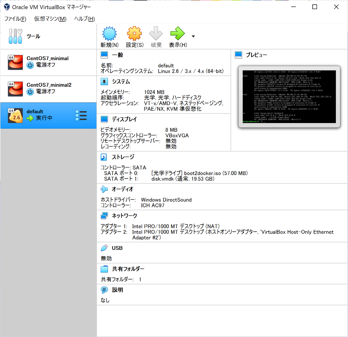This screenshot has height=337, width=348.
Task: Click Linux 2.6 / 3.x / 4.x OS value
Action: [191, 71]
